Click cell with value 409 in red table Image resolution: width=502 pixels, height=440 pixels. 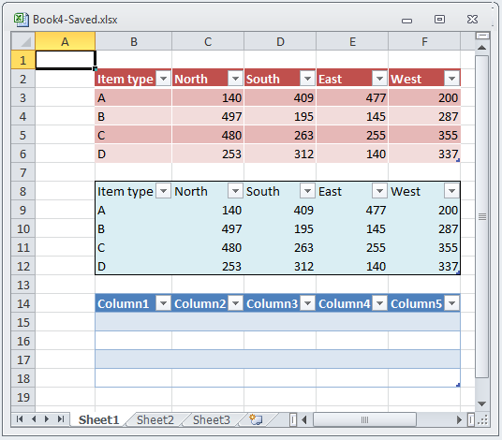point(280,97)
